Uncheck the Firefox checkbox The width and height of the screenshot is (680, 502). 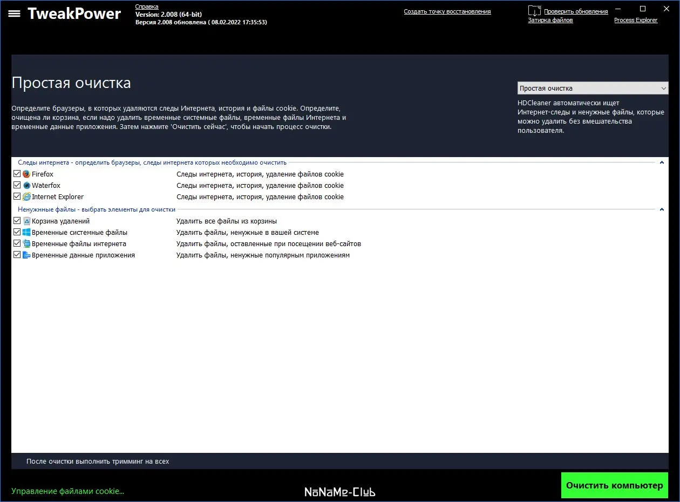tap(17, 174)
